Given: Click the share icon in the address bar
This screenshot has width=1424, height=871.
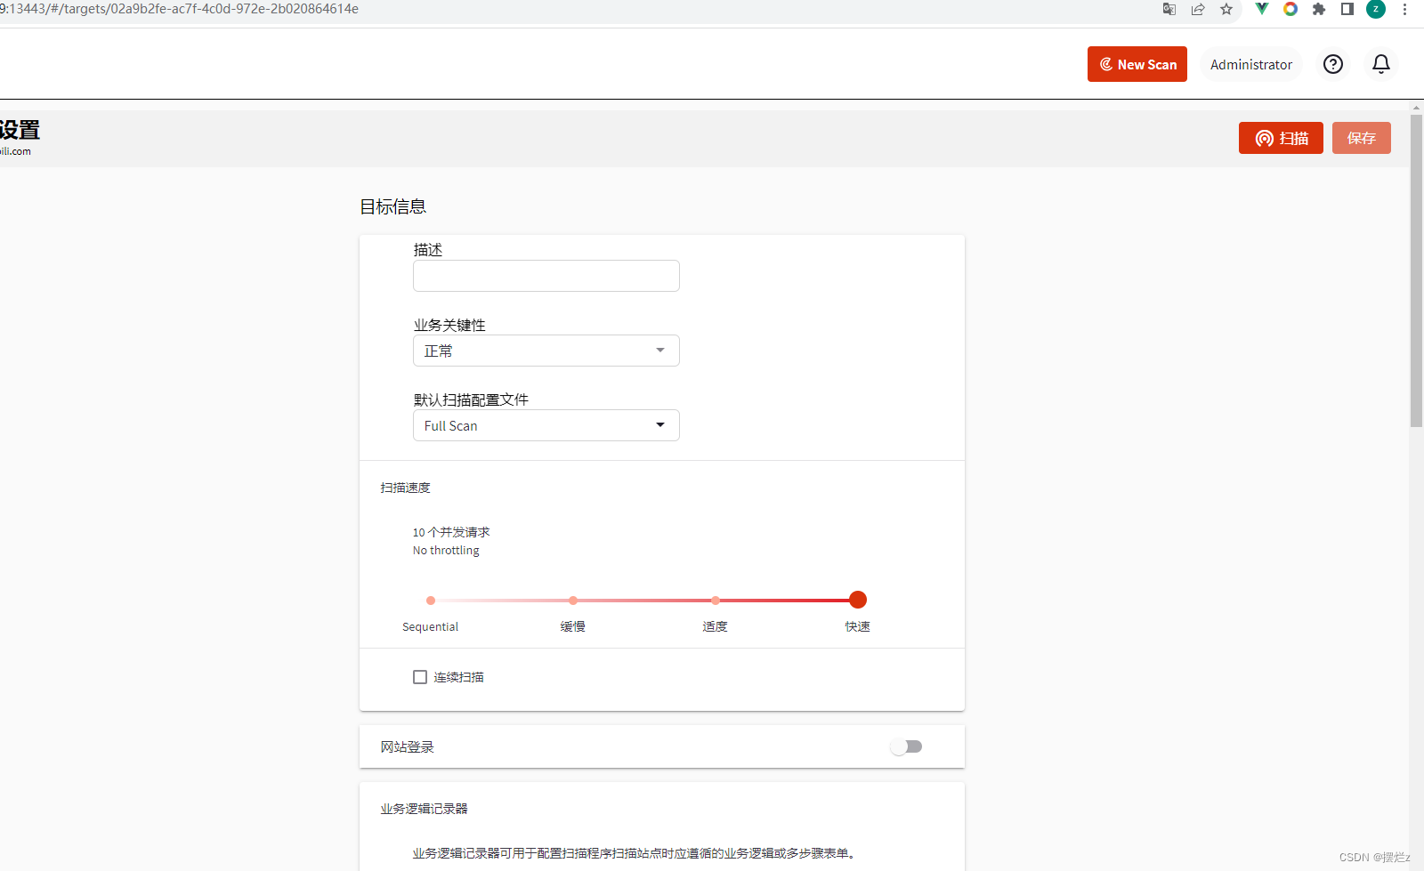Looking at the screenshot, I should pyautogui.click(x=1198, y=10).
